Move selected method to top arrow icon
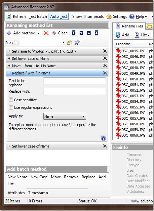The height and width of the screenshot is (211, 154). point(74,33)
